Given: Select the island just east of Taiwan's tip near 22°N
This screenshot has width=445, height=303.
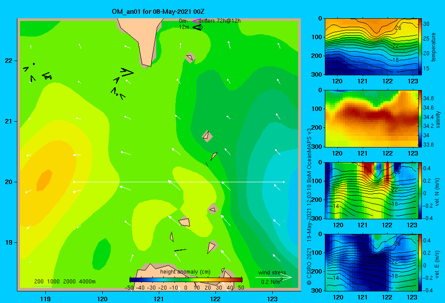Looking at the screenshot, I should [190, 57].
